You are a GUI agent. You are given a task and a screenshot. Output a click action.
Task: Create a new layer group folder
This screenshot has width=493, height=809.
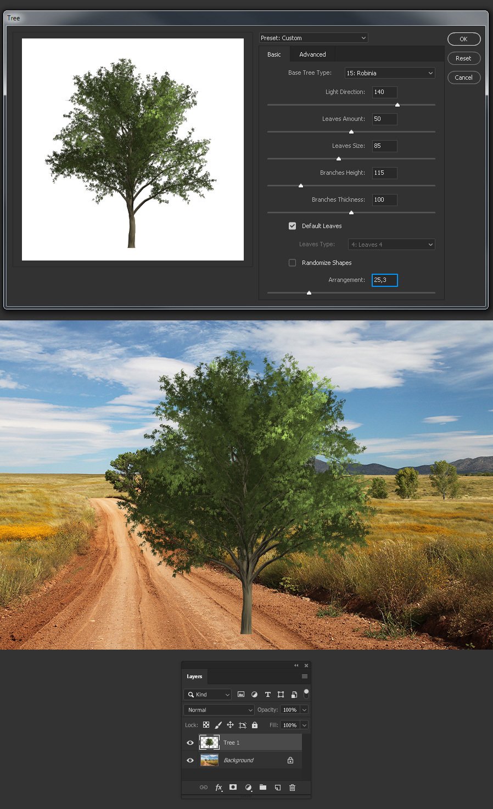[263, 788]
